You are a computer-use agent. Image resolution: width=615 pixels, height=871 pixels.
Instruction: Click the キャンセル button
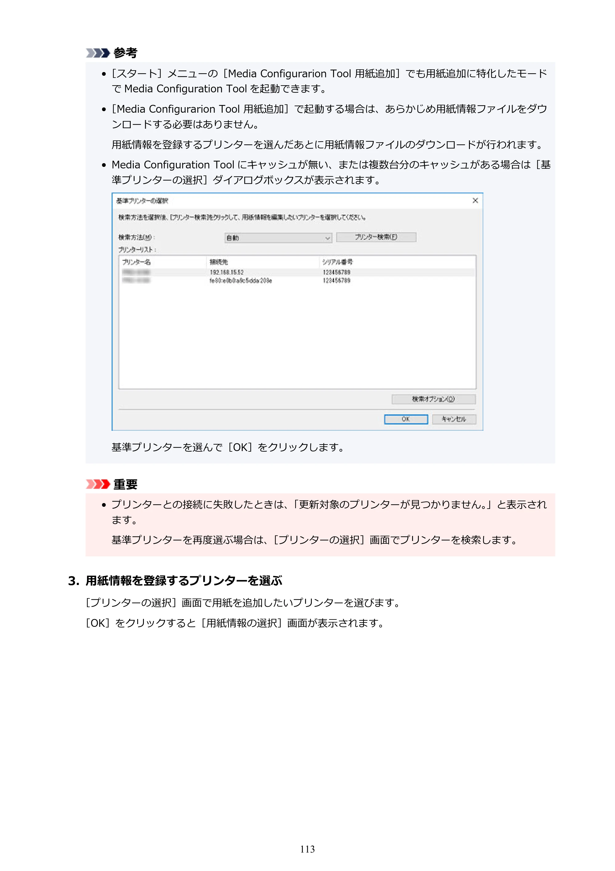click(x=454, y=419)
